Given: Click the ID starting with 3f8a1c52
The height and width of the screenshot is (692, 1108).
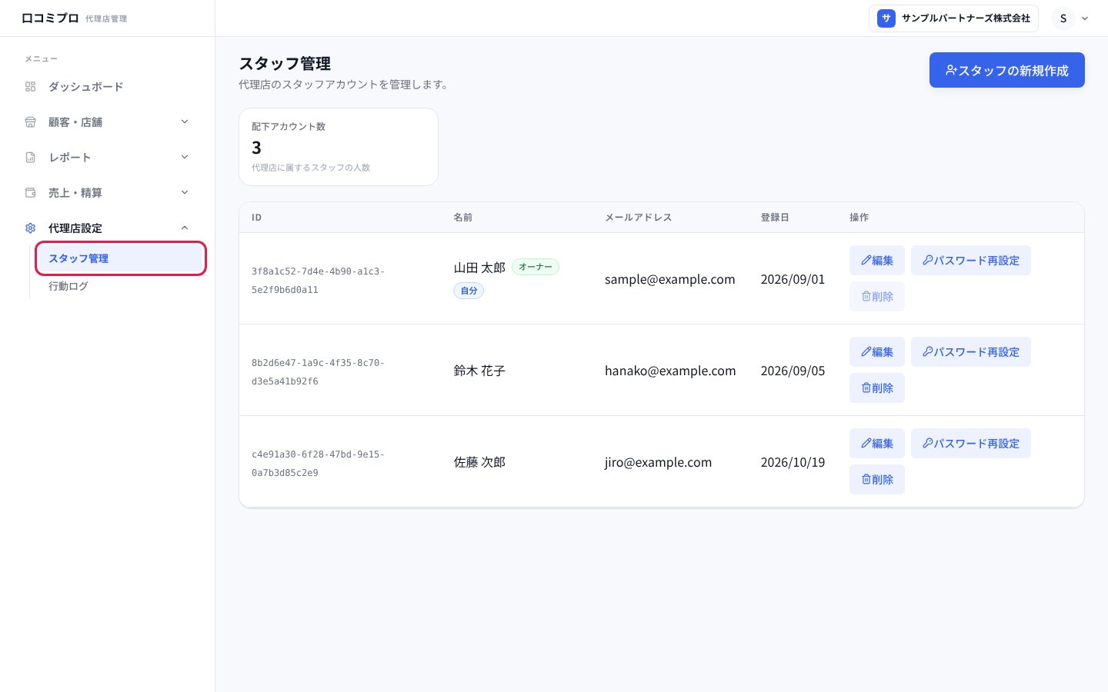Looking at the screenshot, I should tap(318, 281).
